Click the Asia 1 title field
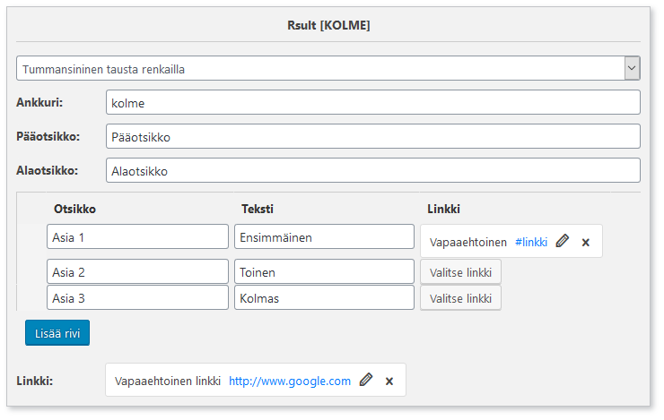The image size is (664, 420). [x=137, y=237]
